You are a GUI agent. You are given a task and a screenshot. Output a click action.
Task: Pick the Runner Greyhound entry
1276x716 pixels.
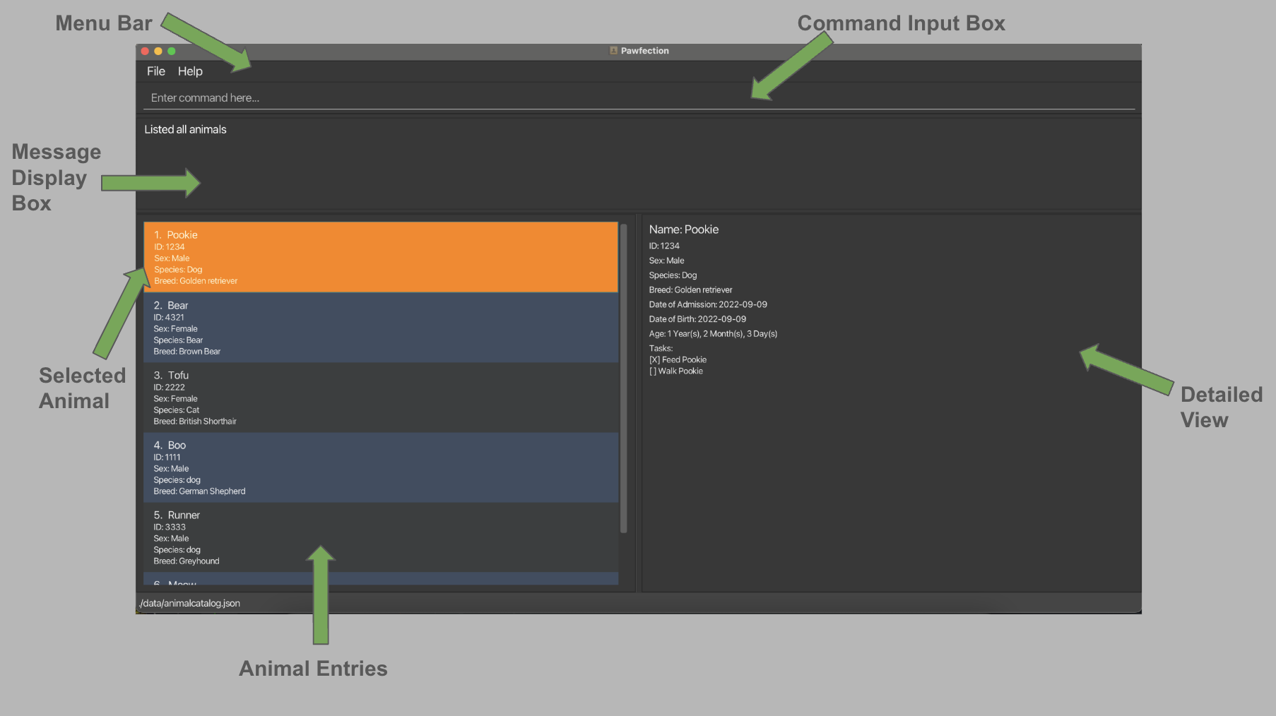point(380,537)
